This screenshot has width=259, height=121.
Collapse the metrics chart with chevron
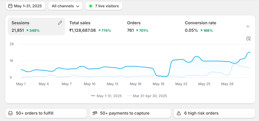tap(248, 26)
